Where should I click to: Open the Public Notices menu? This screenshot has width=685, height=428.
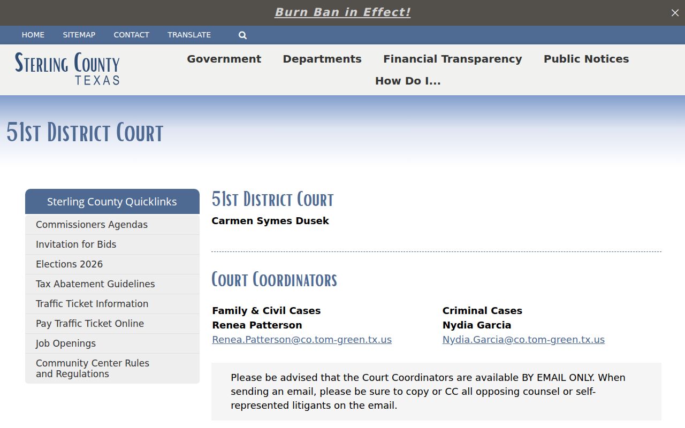pos(587,59)
